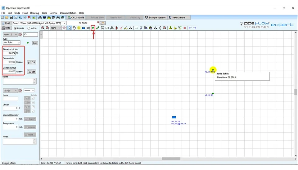Click the Save disk icon
Screen dimensions: 298x170
coord(11,18)
